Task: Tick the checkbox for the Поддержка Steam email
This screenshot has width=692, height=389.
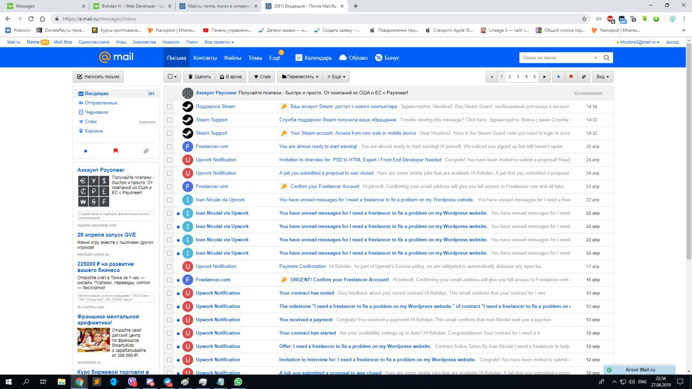Action: click(169, 106)
